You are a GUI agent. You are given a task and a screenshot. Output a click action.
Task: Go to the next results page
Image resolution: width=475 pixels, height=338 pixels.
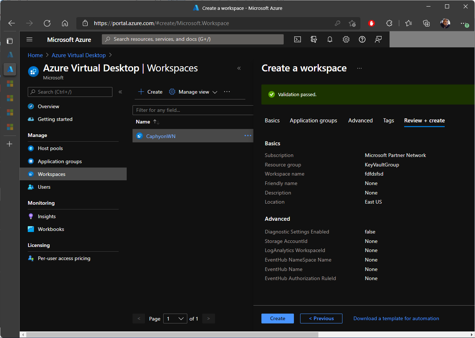[208, 319]
